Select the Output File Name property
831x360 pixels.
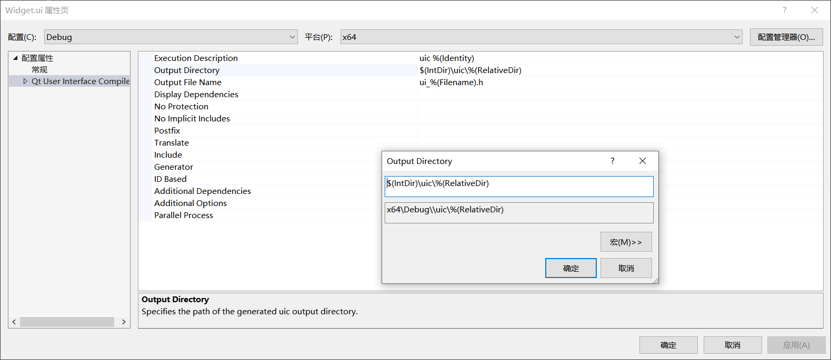188,82
